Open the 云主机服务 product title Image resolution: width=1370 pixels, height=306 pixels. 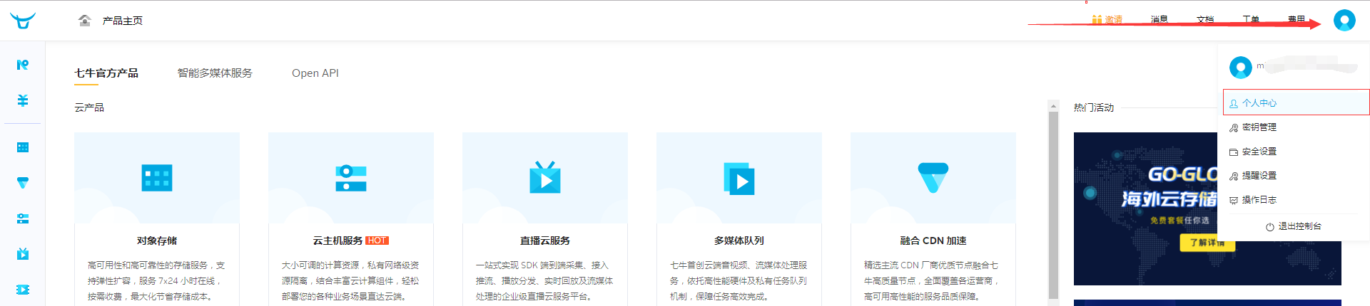(x=338, y=241)
